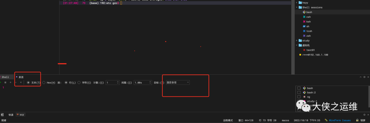
Task: Click the lock screen icon in status bar
Action: point(357,120)
